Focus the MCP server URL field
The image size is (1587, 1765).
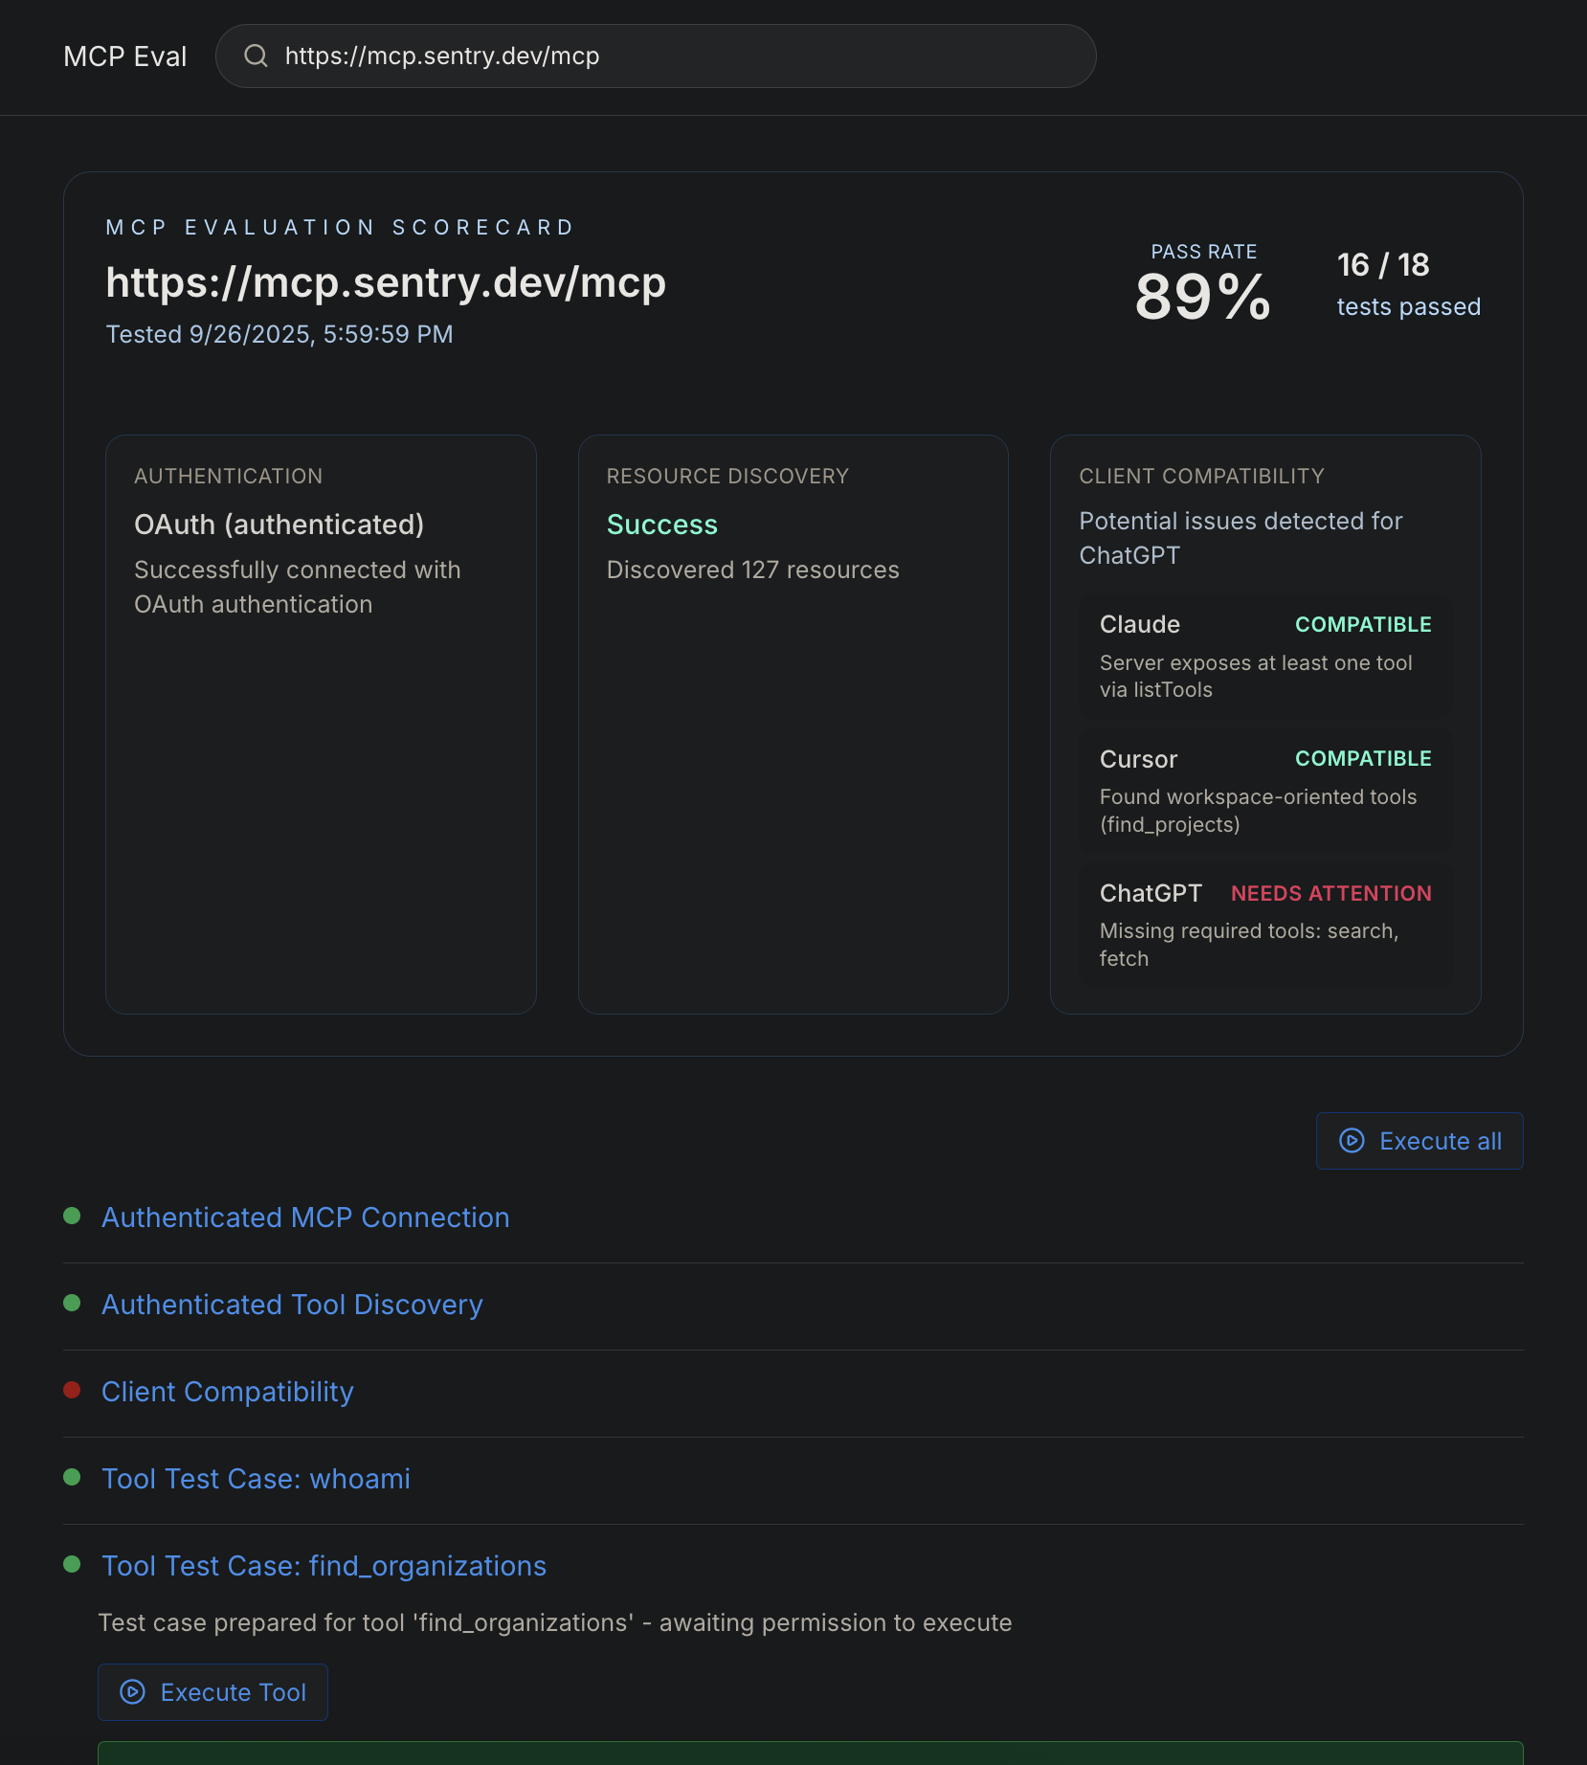click(x=656, y=56)
